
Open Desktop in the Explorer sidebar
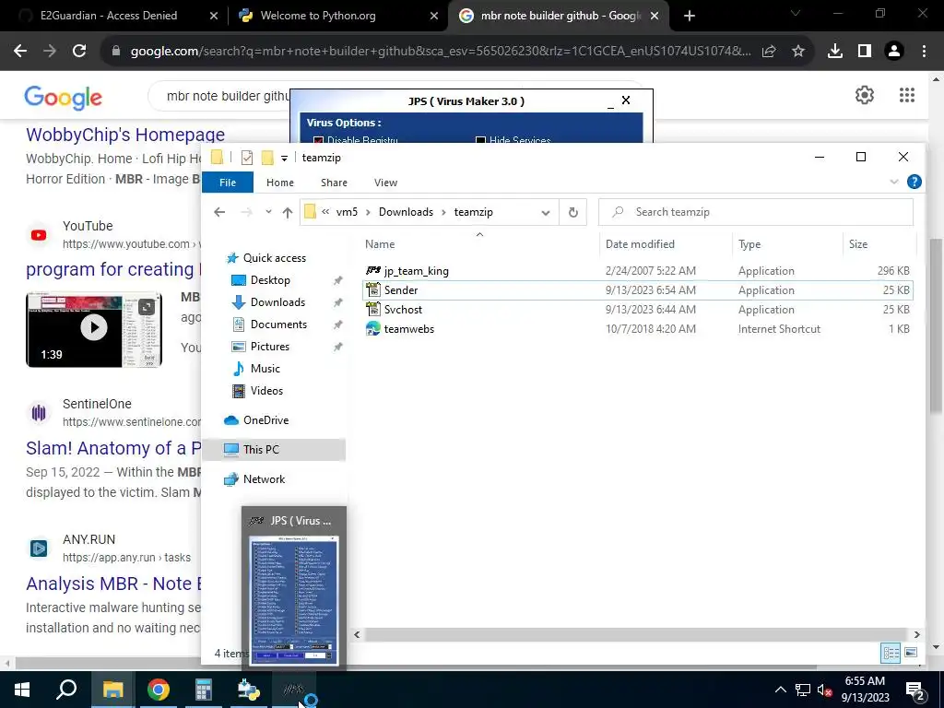[270, 280]
